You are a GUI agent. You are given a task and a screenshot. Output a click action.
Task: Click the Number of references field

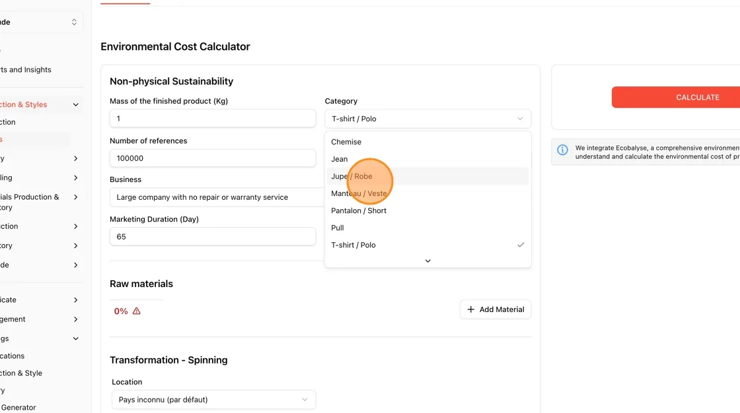212,158
